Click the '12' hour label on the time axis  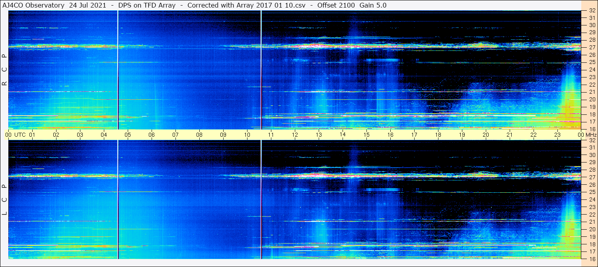pyautogui.click(x=295, y=135)
